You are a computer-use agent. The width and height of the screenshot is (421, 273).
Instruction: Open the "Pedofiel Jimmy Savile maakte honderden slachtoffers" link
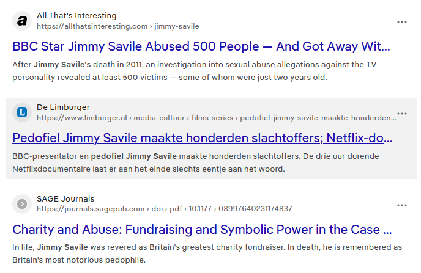click(201, 137)
